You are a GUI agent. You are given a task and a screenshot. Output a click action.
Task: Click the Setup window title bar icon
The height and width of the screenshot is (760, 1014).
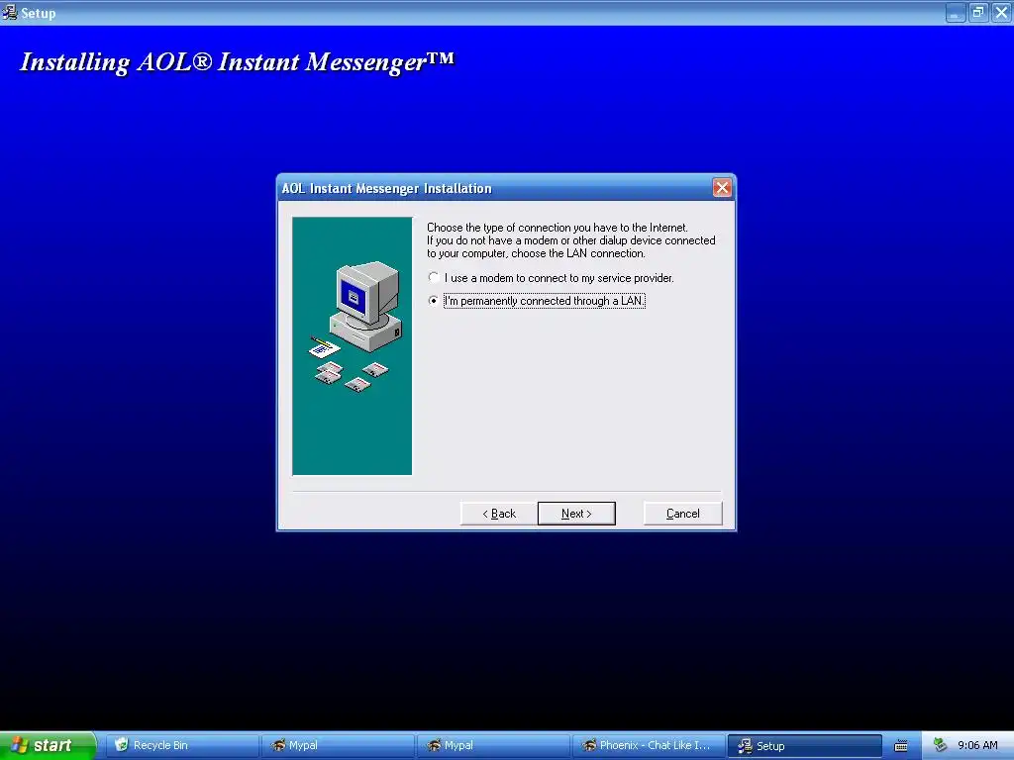coord(10,12)
